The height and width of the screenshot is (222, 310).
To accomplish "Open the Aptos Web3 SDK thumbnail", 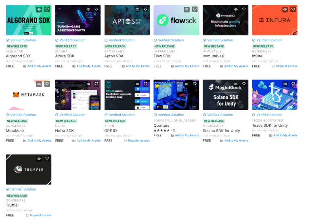I will [x=127, y=20].
